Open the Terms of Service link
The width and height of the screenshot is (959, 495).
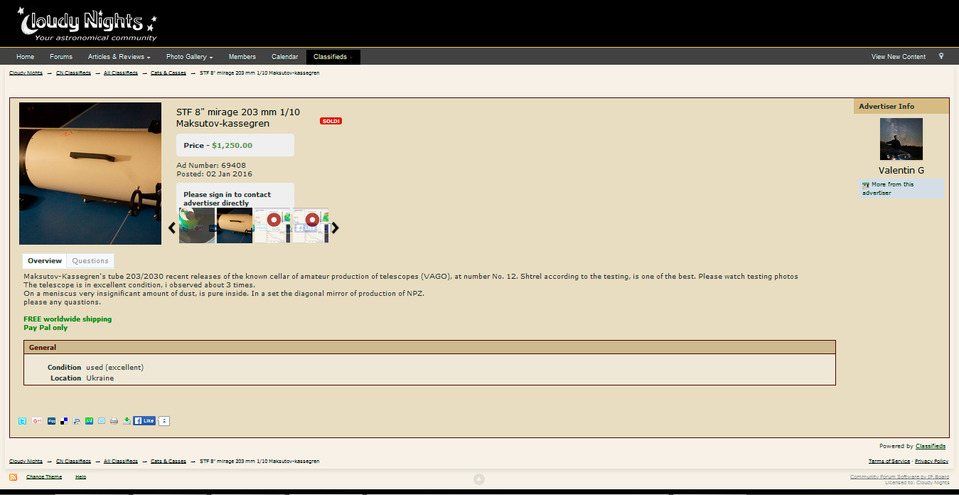[889, 462]
